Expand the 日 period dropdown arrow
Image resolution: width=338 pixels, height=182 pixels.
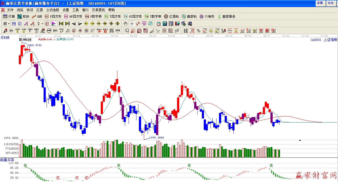[x=9, y=24]
